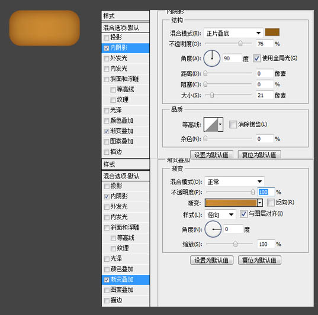Enable 光泽 checkbox in the upper styles list
The image size is (318, 315).
pos(106,111)
